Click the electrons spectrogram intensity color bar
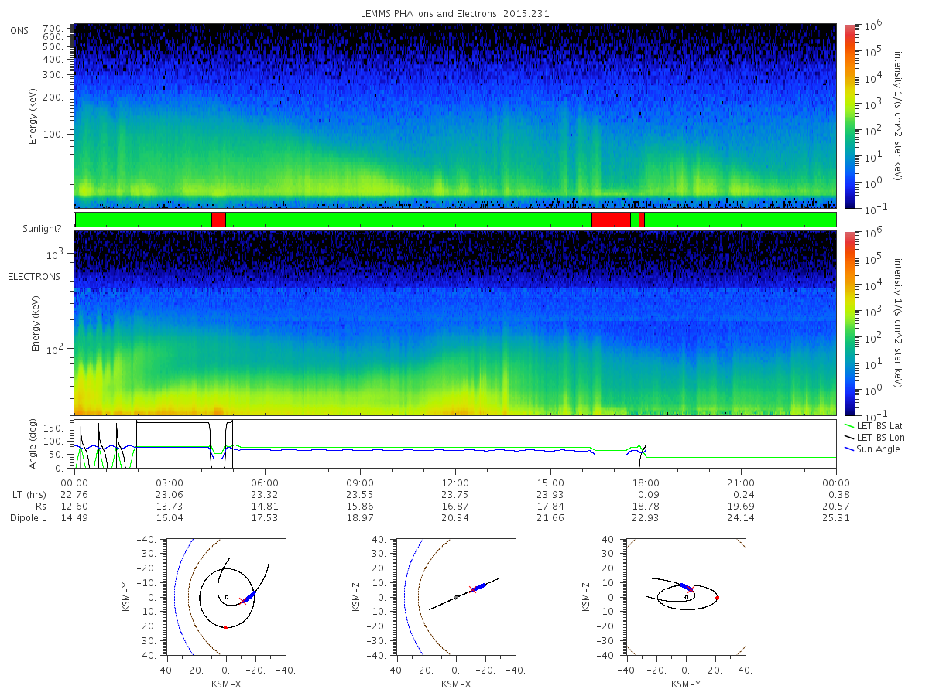The height and width of the screenshot is (696, 929). (849, 322)
